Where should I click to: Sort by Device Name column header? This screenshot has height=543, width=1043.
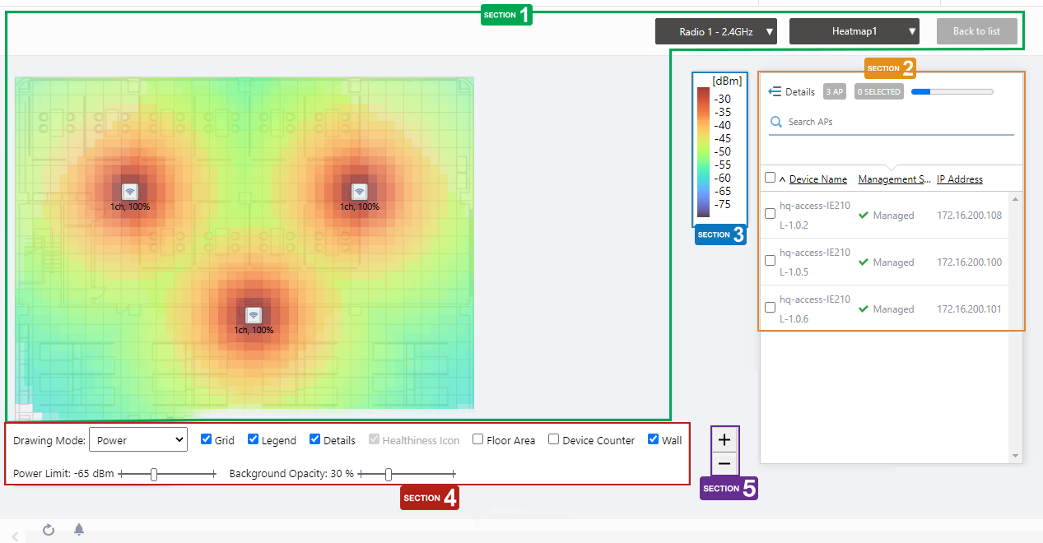point(817,179)
